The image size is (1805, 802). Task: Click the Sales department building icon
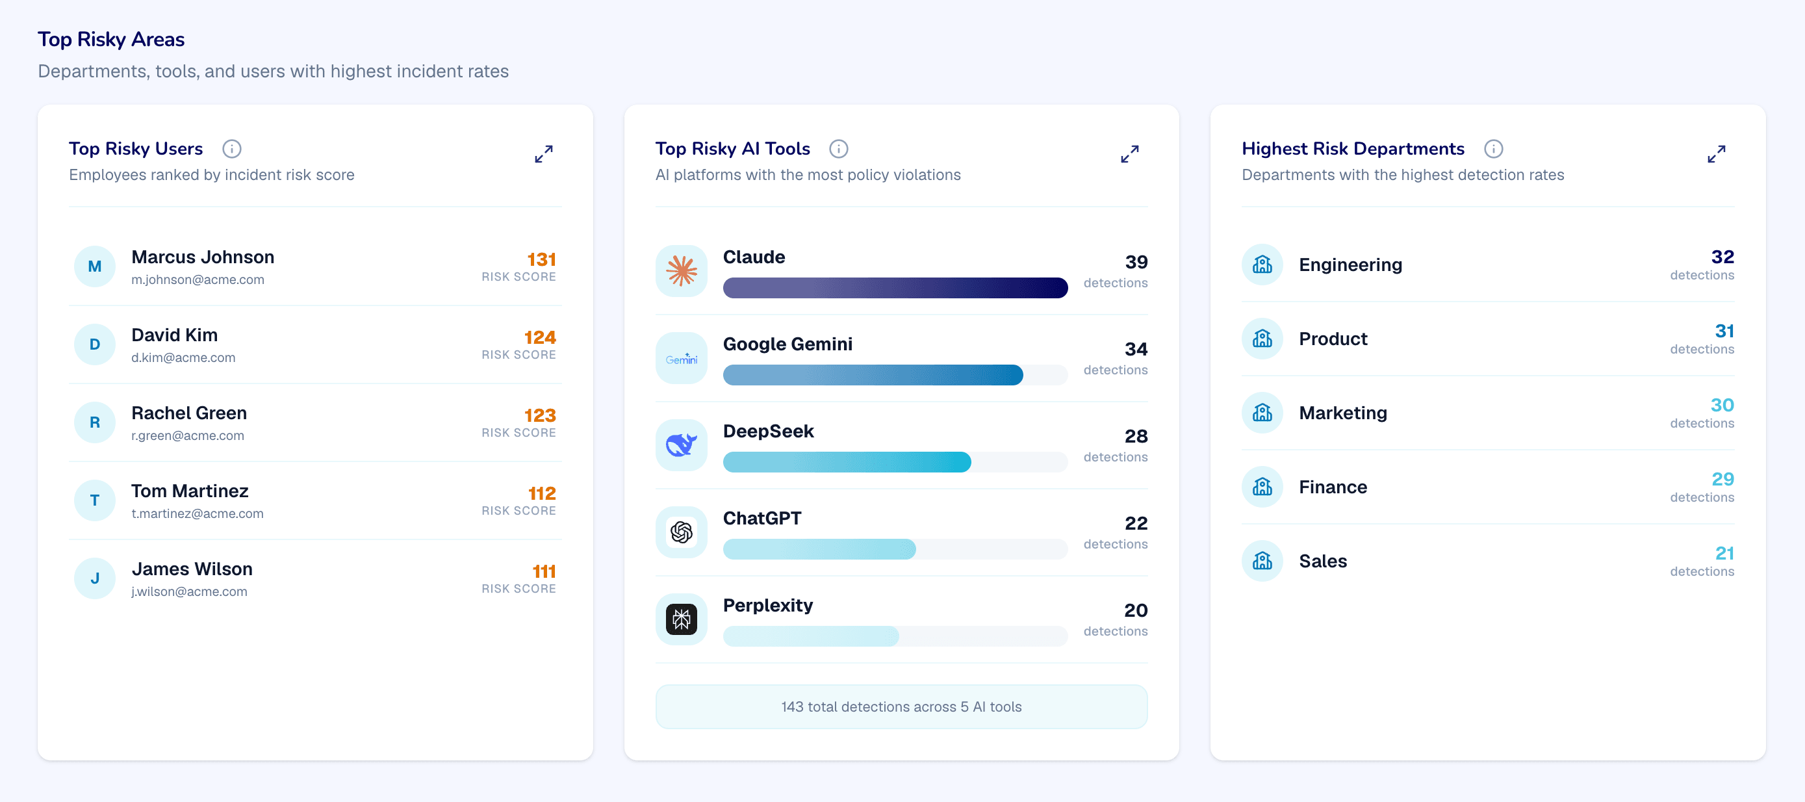tap(1262, 561)
